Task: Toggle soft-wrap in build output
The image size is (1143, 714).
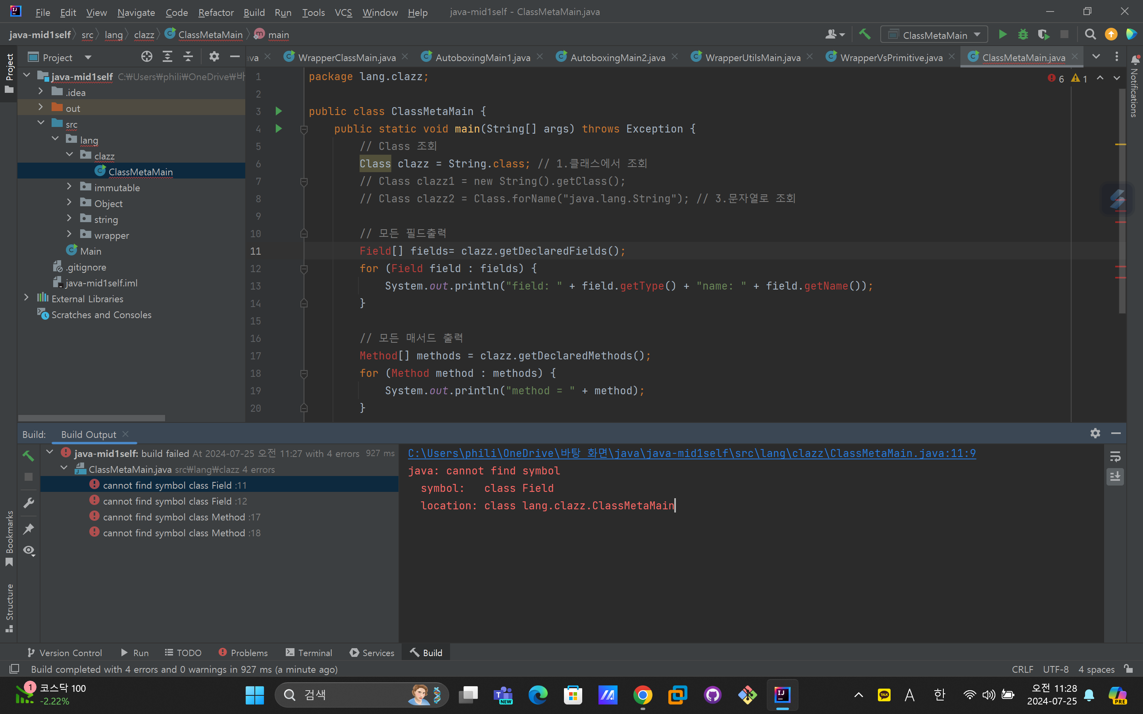Action: point(1115,456)
